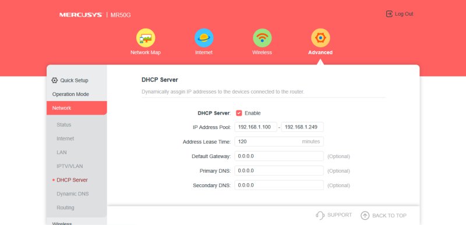Click the Log Out icon
This screenshot has width=466, height=225.
click(389, 14)
